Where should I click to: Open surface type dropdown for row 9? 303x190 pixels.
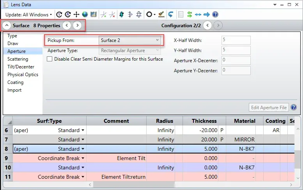pos(83,158)
